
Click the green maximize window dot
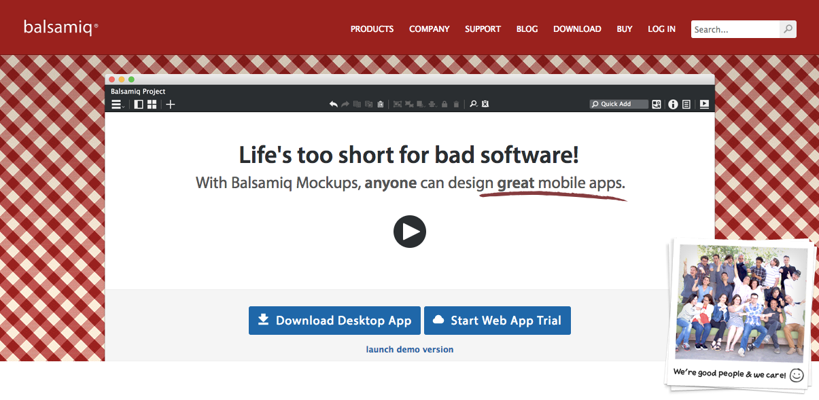(131, 79)
